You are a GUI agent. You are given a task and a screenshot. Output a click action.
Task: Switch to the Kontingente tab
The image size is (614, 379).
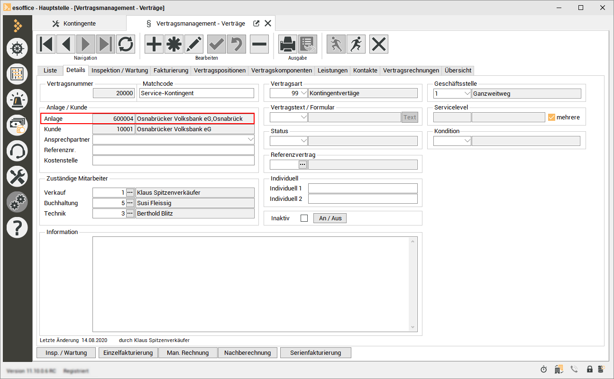[x=79, y=23]
